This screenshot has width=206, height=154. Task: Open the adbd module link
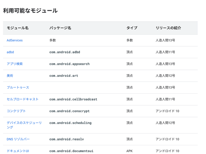(x=10, y=52)
